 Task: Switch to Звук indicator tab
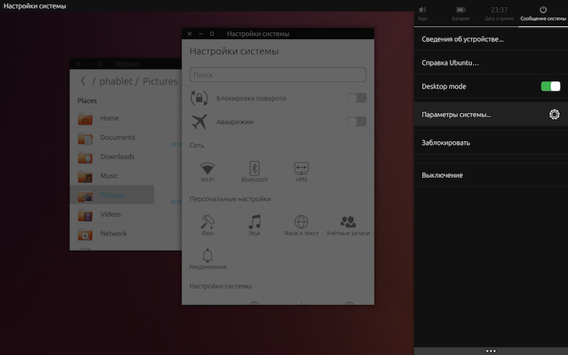click(x=422, y=13)
